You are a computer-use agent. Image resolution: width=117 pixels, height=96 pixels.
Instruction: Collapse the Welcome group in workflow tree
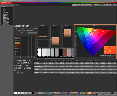point(2,8)
